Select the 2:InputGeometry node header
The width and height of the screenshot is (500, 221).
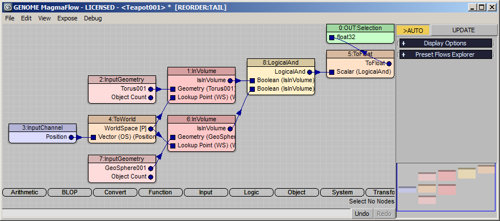(x=122, y=79)
